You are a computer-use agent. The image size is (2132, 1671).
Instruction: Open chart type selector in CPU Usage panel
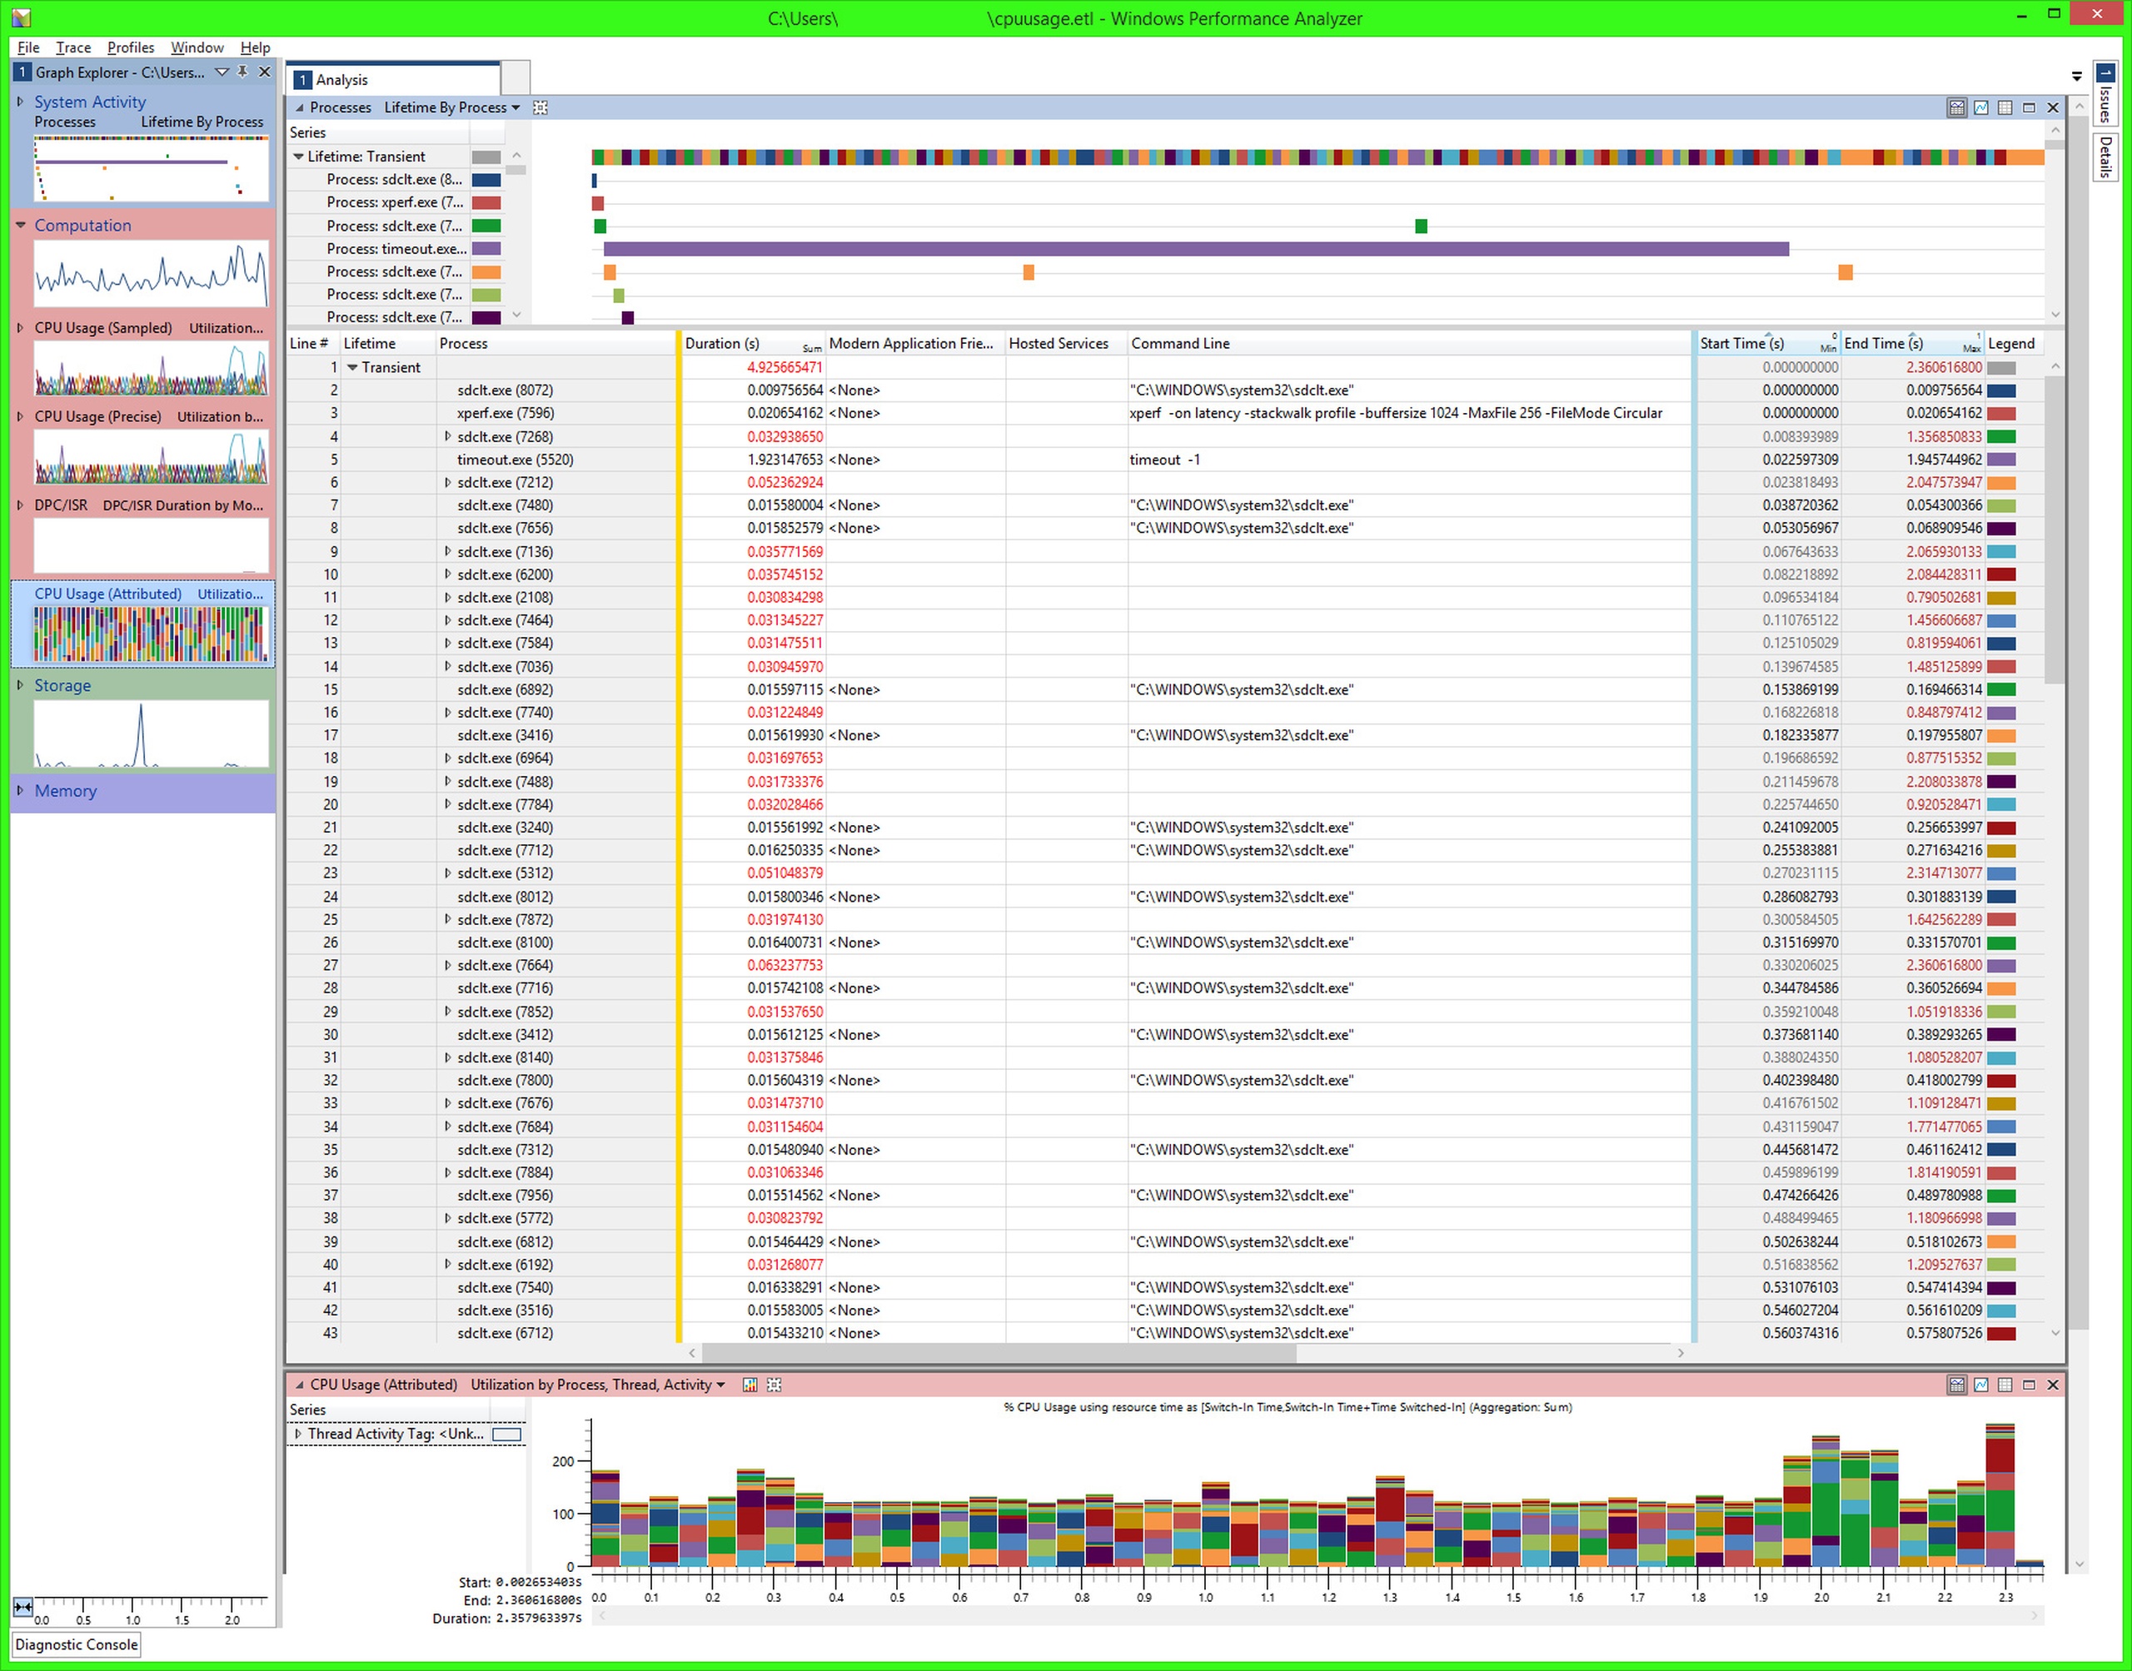coord(750,1385)
